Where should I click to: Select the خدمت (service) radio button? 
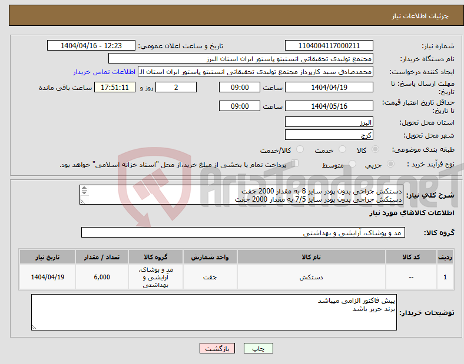point(342,149)
